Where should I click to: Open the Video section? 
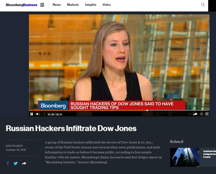[107, 5]
